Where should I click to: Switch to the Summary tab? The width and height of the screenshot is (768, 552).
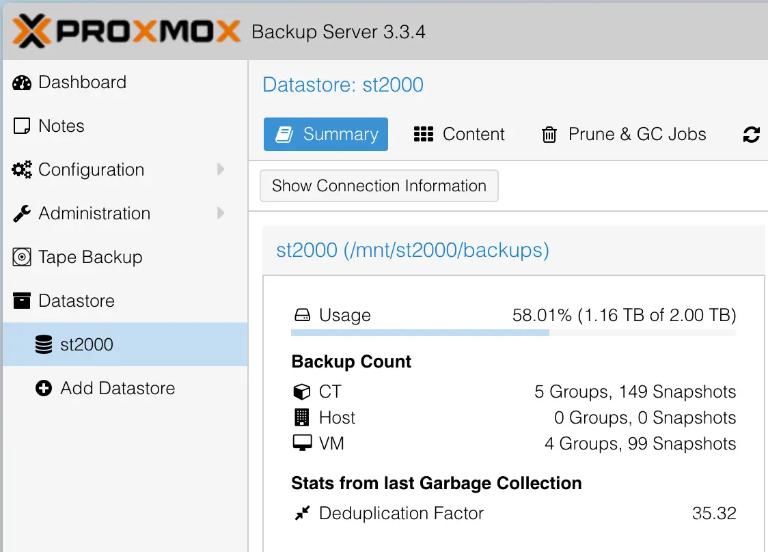coord(326,134)
